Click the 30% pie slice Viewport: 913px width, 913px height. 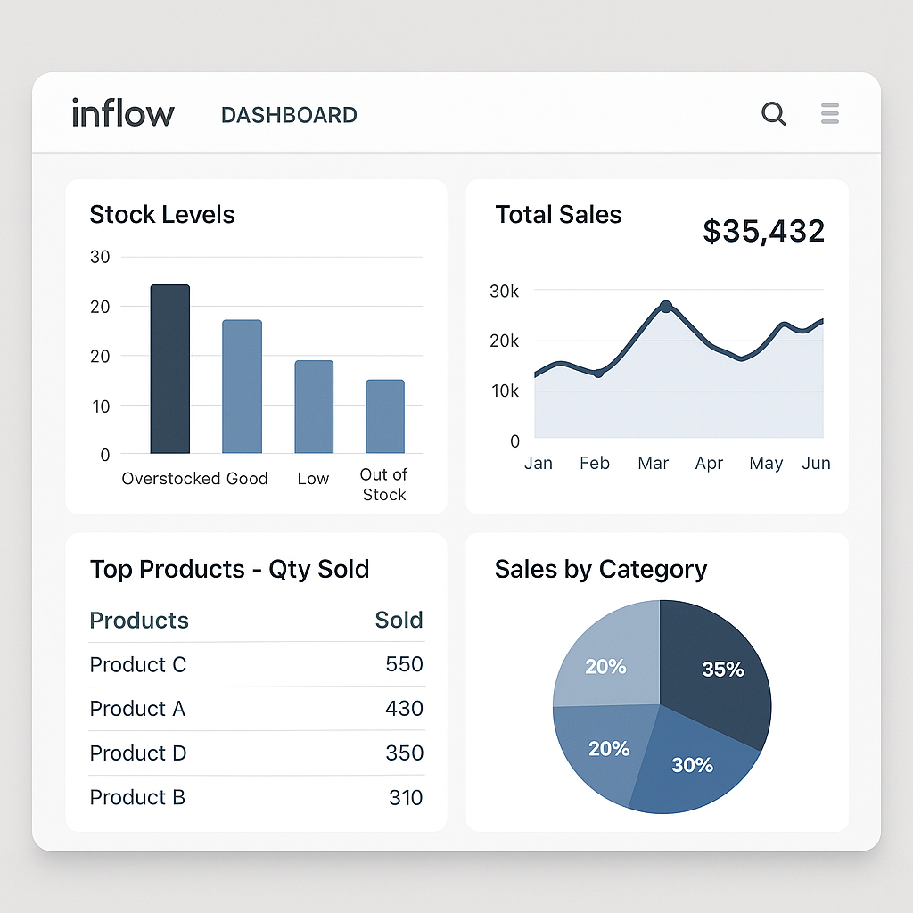click(x=691, y=764)
